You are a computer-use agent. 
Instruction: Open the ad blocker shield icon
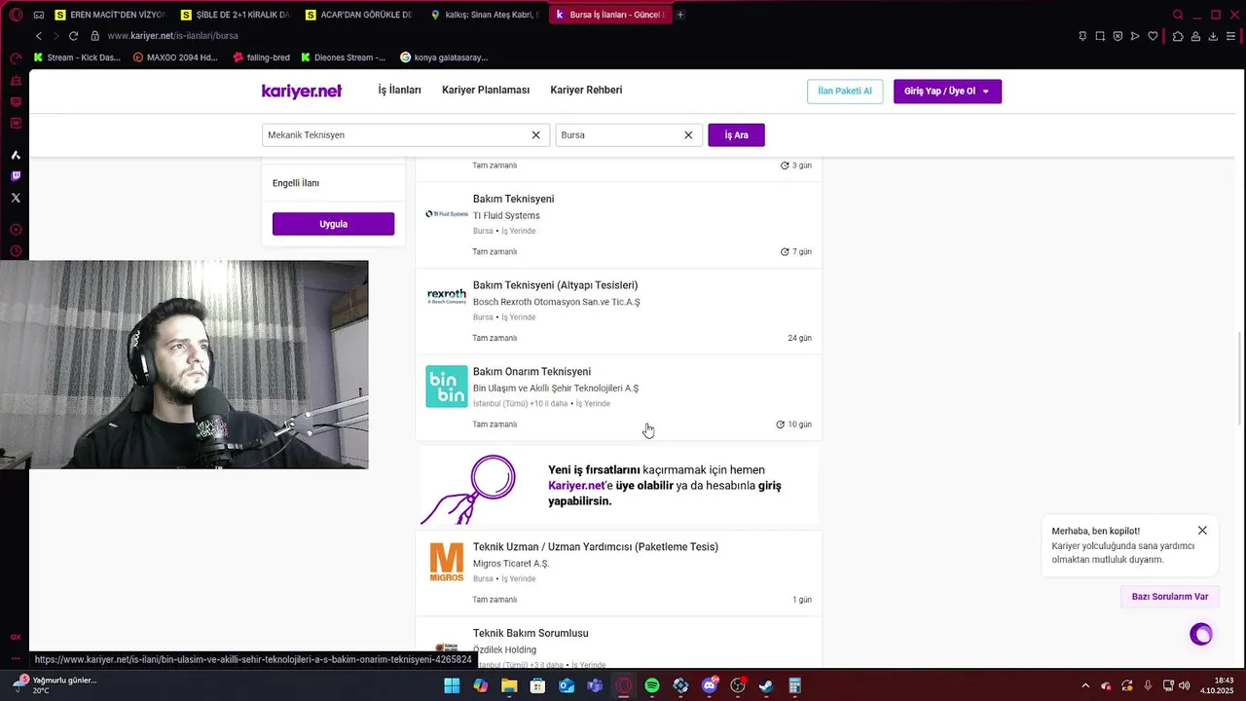pos(1118,36)
